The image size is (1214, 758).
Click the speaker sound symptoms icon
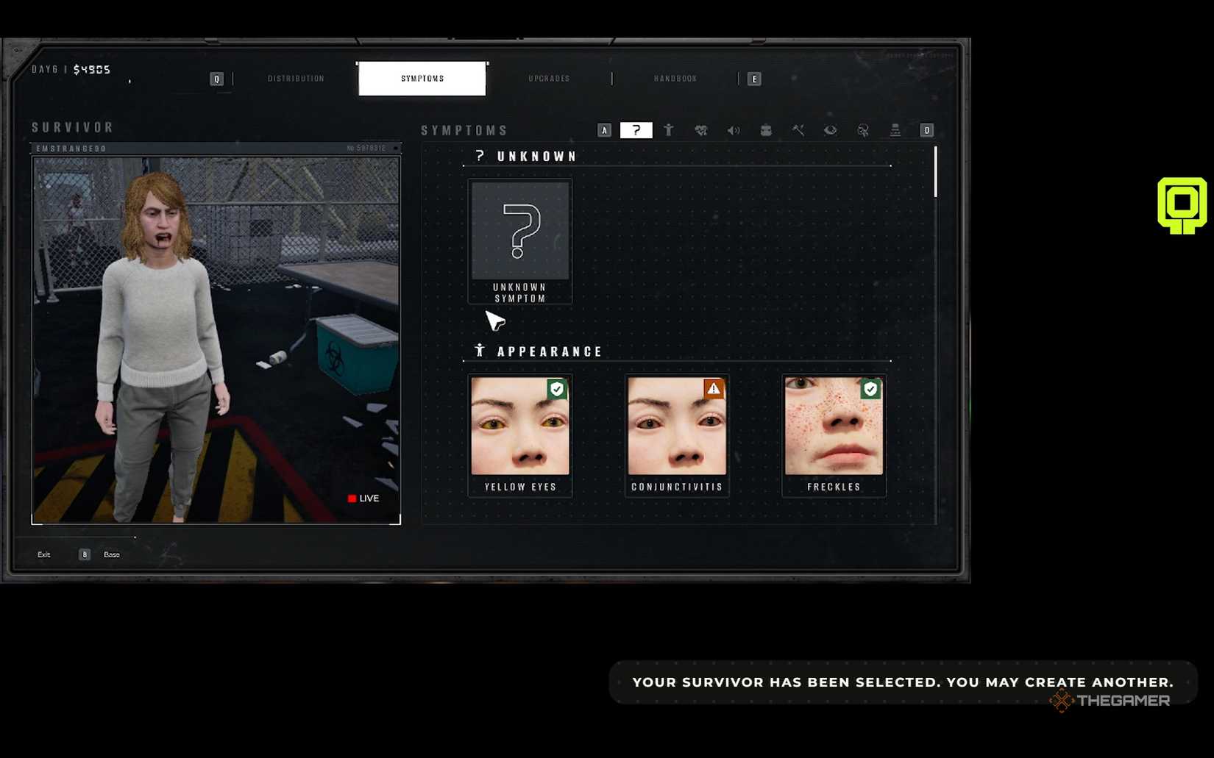tap(733, 130)
